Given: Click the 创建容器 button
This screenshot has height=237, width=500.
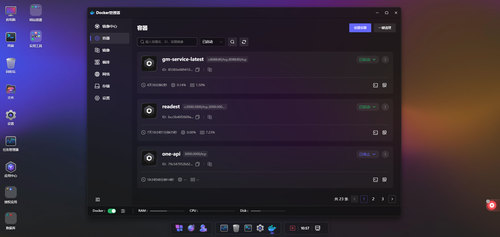Looking at the screenshot, I should pos(360,28).
